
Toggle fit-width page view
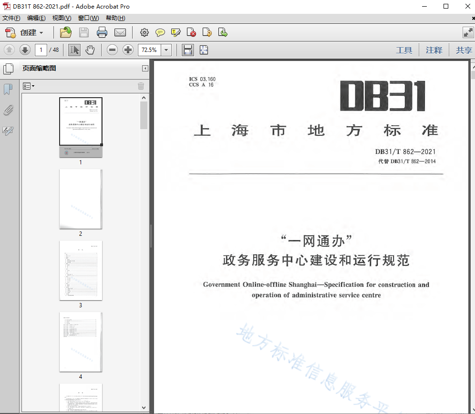(188, 50)
